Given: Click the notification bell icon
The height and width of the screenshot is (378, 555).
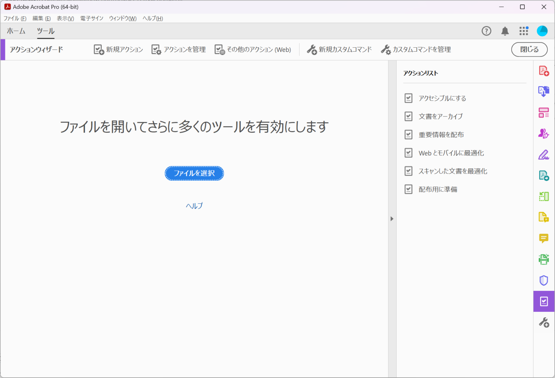Looking at the screenshot, I should point(505,31).
